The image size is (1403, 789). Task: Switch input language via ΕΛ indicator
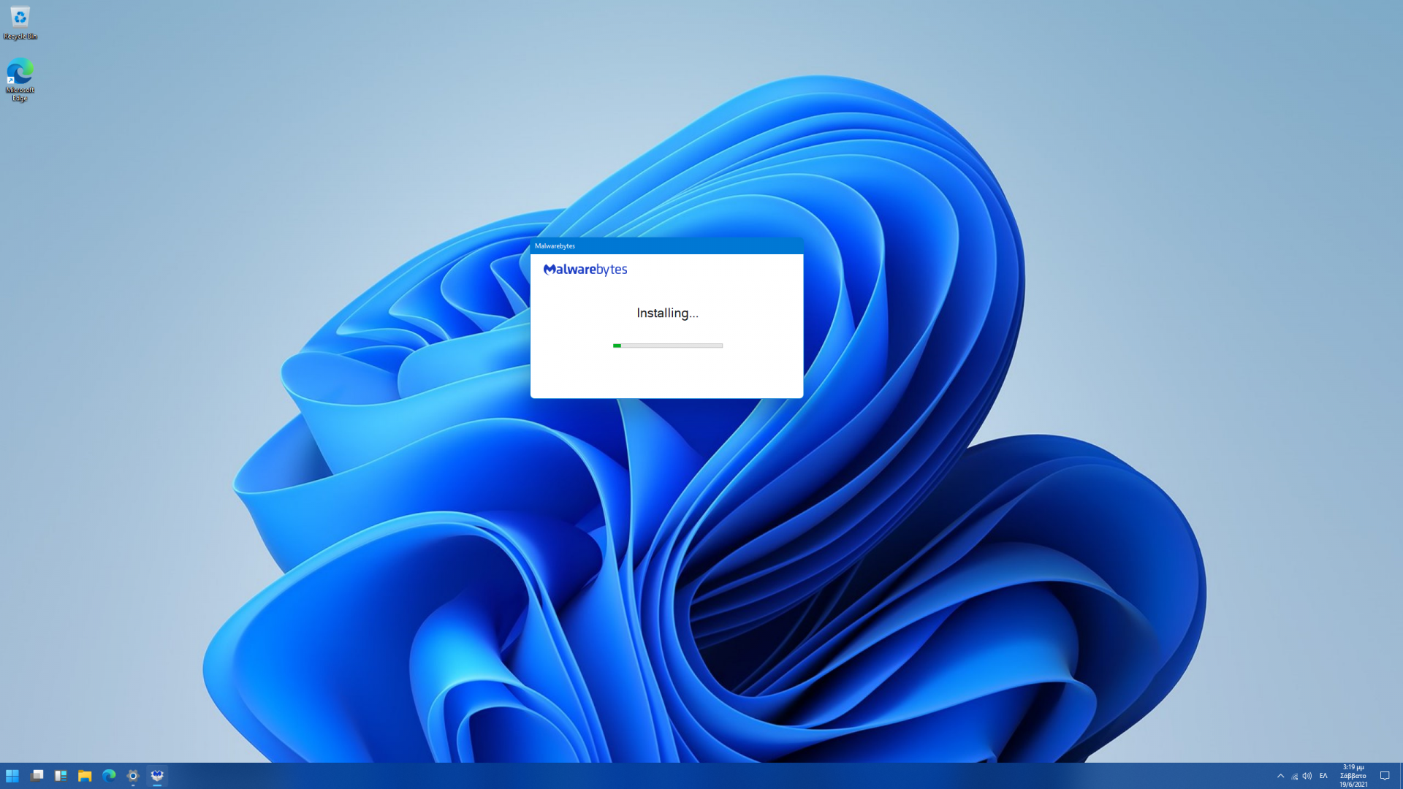pyautogui.click(x=1323, y=776)
